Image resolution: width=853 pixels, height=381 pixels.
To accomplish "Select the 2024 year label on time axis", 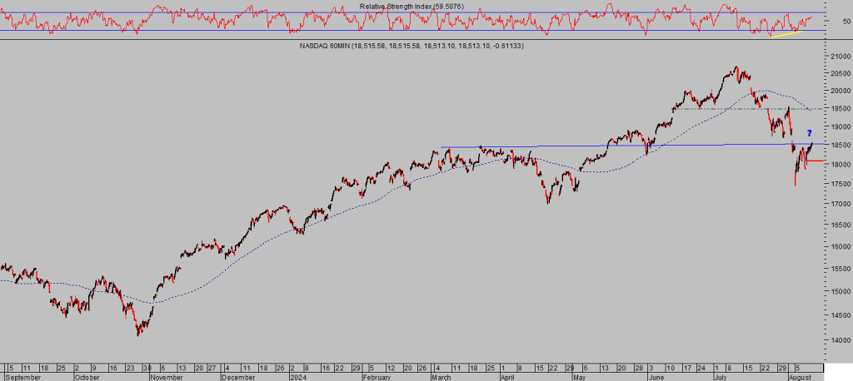I will [297, 377].
